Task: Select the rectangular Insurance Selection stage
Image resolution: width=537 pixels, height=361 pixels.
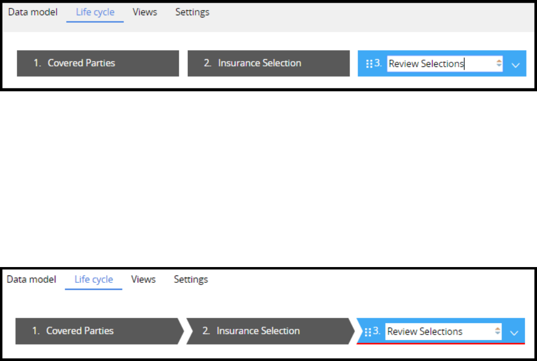Action: 268,63
